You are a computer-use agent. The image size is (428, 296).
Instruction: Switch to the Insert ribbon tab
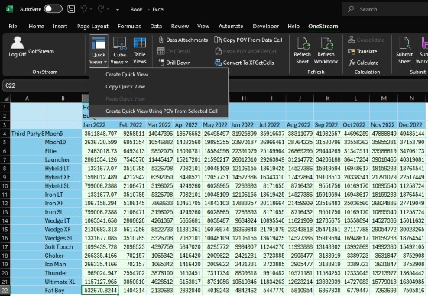coord(60,26)
